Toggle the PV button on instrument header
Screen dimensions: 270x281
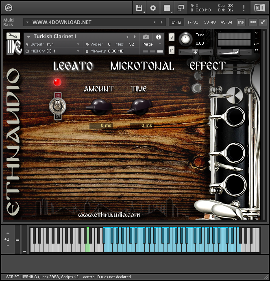[x=257, y=50]
